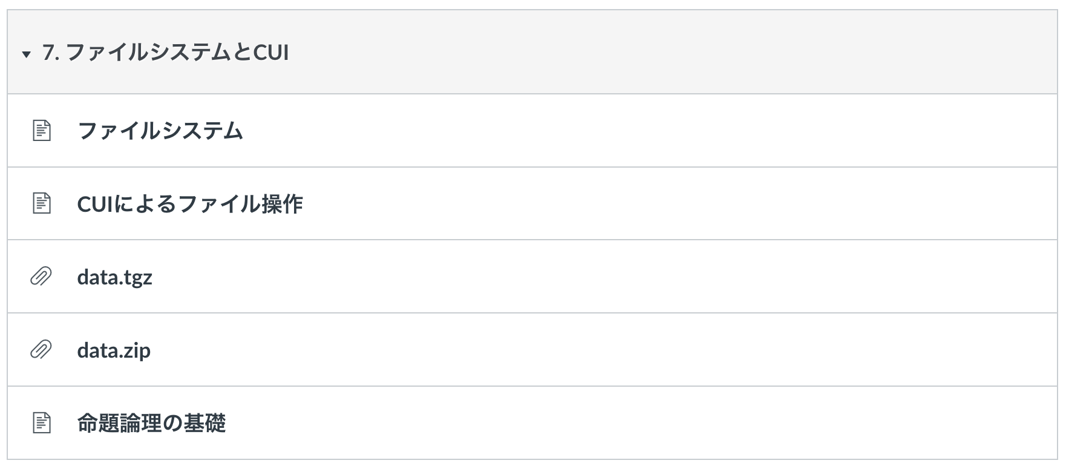The image size is (1066, 466).
Task: Click blank area of the ファイルシステム row
Action: point(665,131)
